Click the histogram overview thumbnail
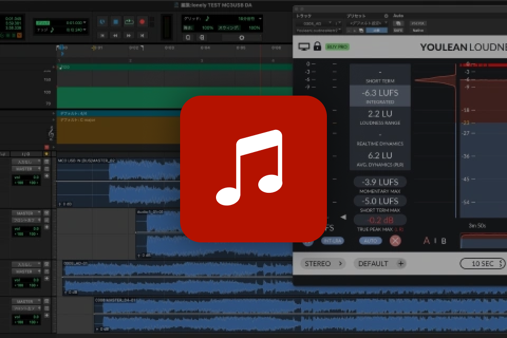The image size is (507, 338). (483, 241)
